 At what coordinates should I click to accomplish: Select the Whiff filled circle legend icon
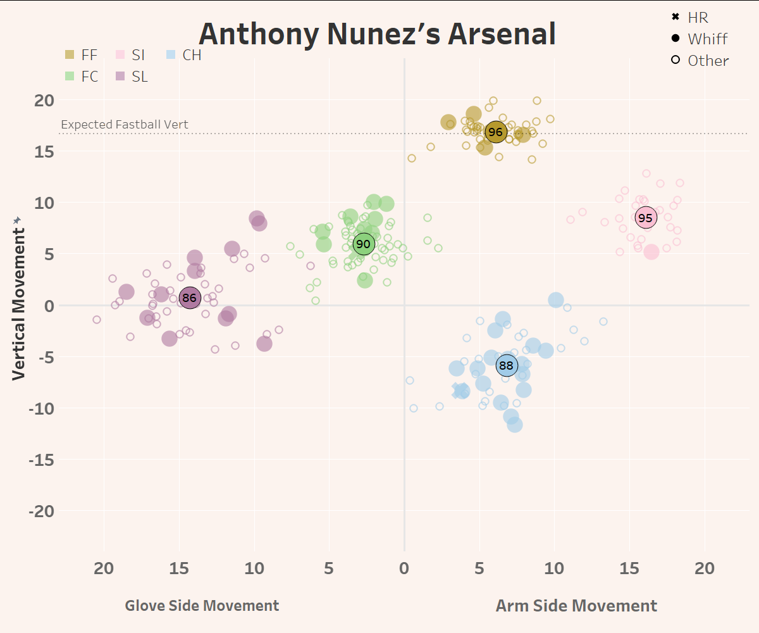click(676, 39)
